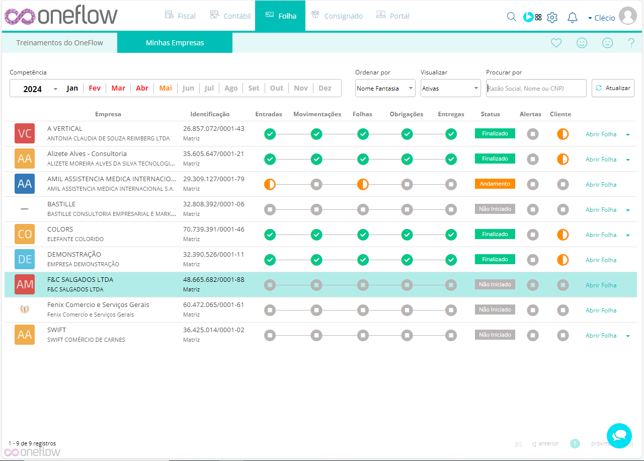
Task: Click DEMONSTRAÇÃO Entregas green checkmark
Action: (x=451, y=260)
